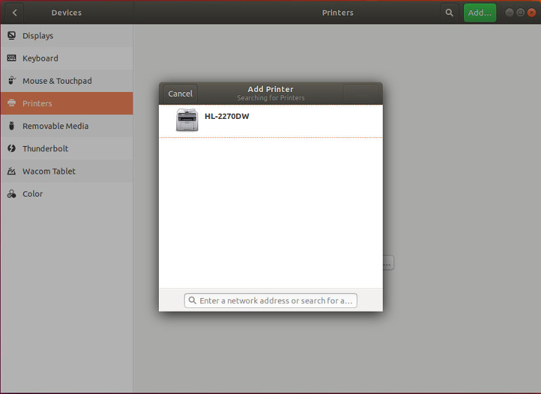
Task: Open Displays from the sidebar
Action: click(38, 35)
